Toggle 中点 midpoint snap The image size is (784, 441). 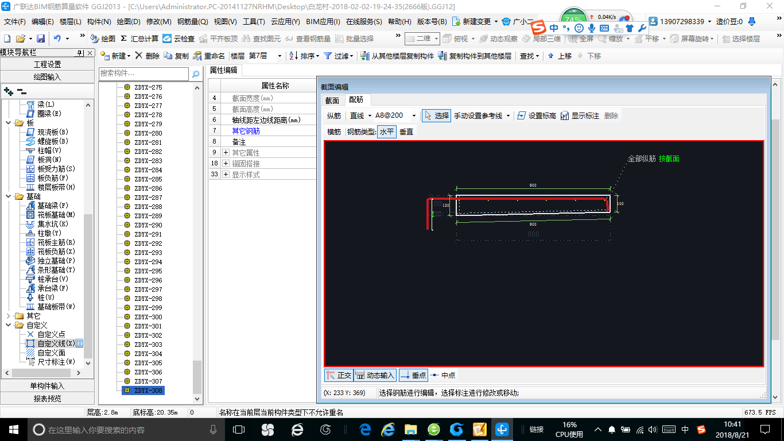tap(443, 375)
